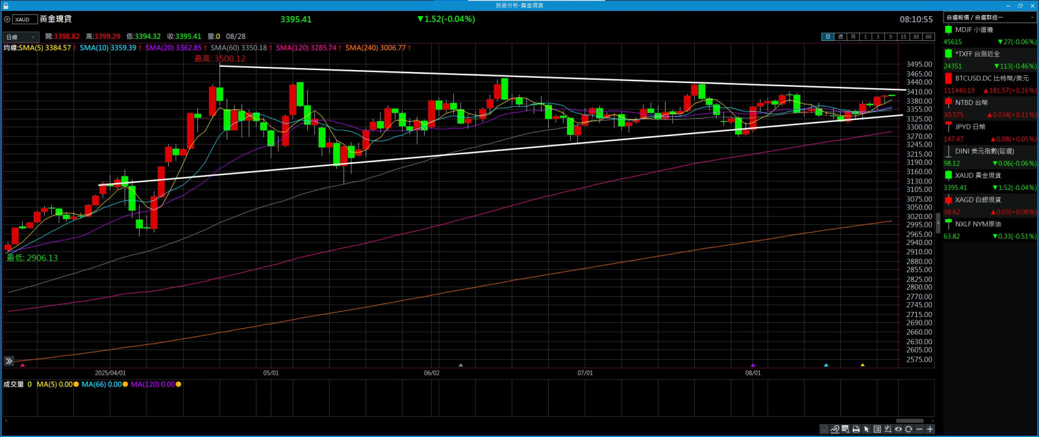Collapse the watchlist side panel handle
Viewport: 1039px width, 437px height.
[x=938, y=223]
